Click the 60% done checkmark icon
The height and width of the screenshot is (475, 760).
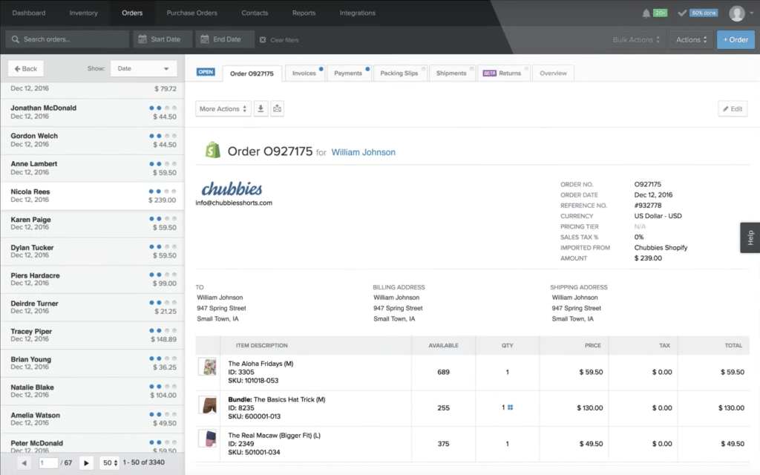click(x=682, y=13)
